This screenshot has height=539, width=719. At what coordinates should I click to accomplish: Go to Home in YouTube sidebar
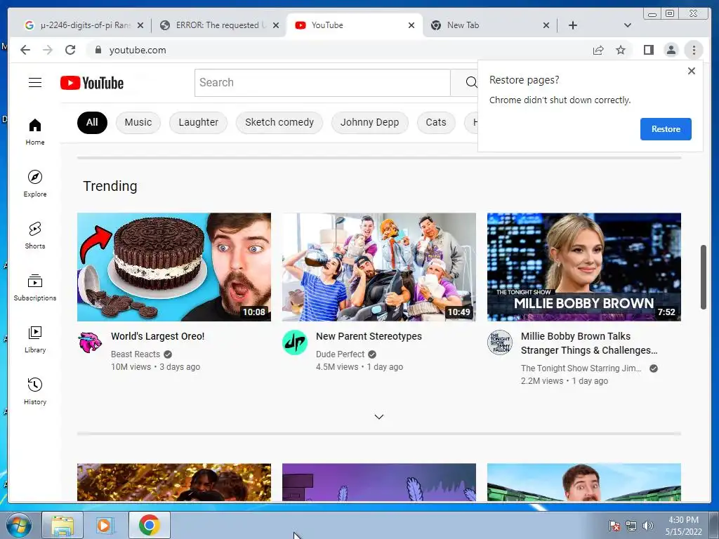35,132
